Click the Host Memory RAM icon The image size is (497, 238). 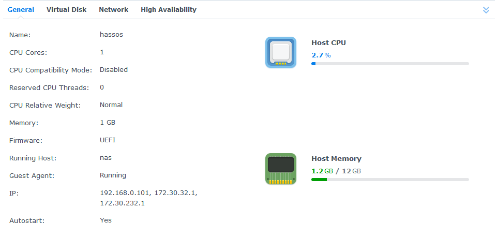coord(280,169)
